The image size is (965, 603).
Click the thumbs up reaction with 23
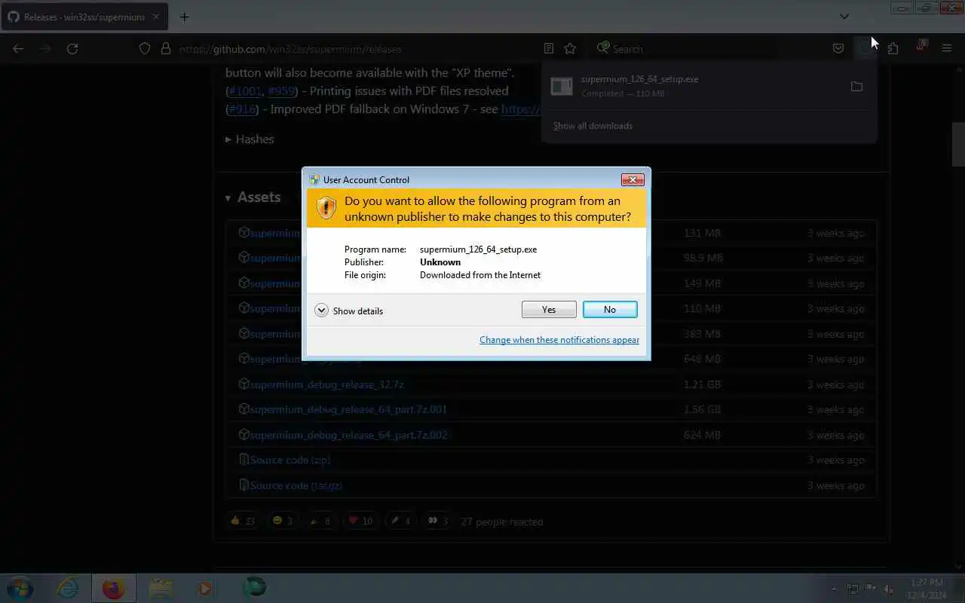coord(243,521)
